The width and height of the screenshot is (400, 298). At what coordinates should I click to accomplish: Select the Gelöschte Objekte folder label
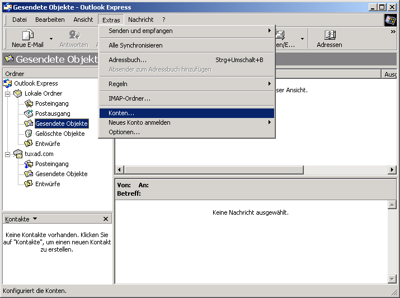60,134
